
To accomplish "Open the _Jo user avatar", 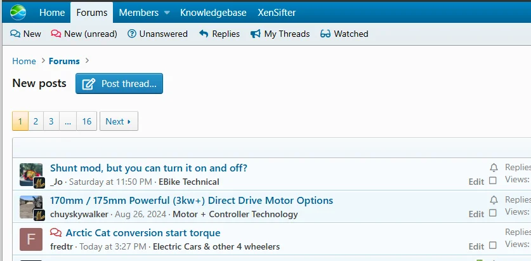I will pos(31,174).
